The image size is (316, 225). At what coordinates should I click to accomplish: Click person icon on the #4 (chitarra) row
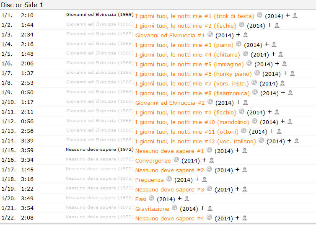point(280,54)
